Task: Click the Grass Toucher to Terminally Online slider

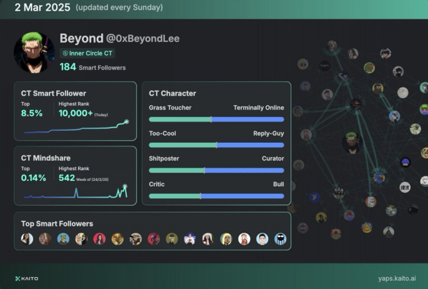Action: click(216, 119)
